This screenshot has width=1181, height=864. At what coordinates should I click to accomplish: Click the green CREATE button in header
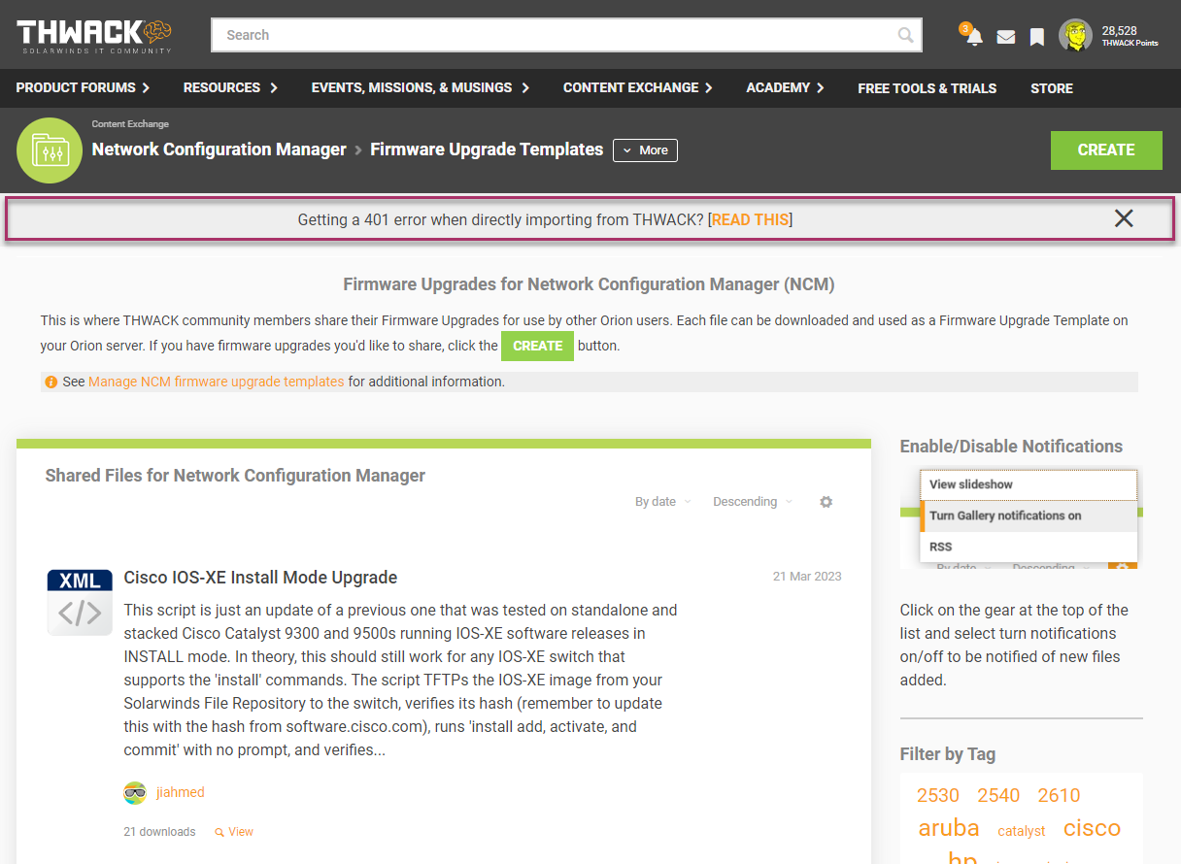(x=1106, y=150)
